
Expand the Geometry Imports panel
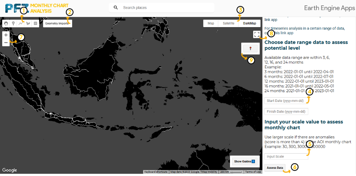tap(57, 23)
